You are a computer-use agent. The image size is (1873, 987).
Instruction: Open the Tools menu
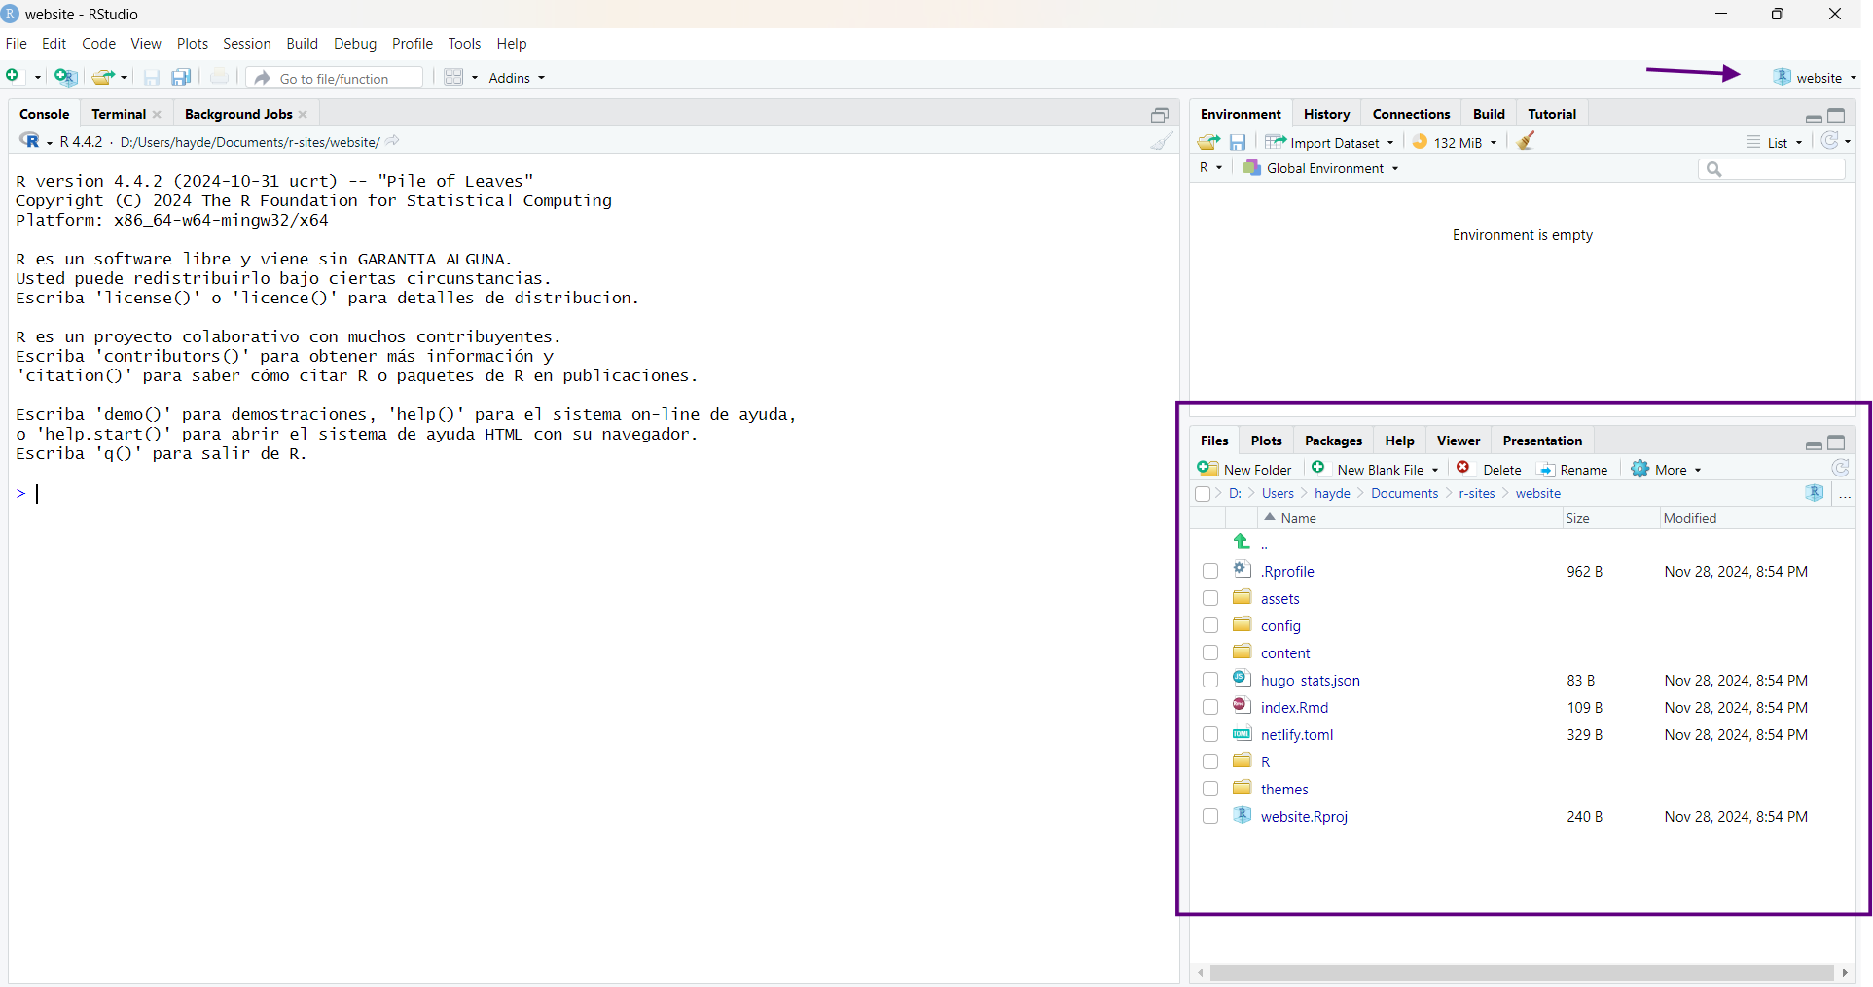click(x=464, y=44)
